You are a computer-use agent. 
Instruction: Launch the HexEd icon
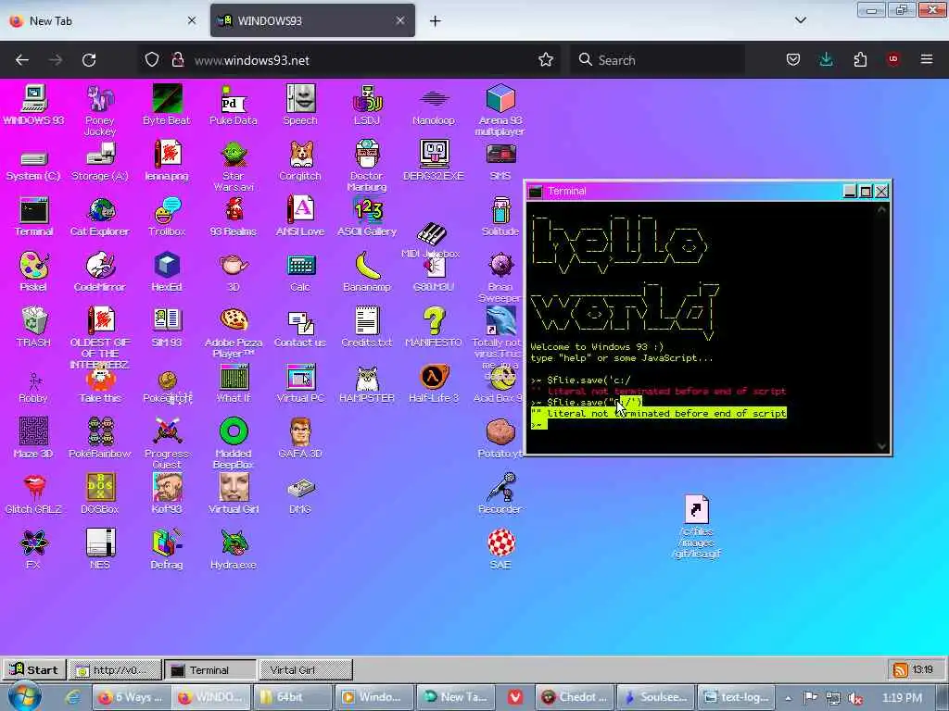[x=167, y=271]
